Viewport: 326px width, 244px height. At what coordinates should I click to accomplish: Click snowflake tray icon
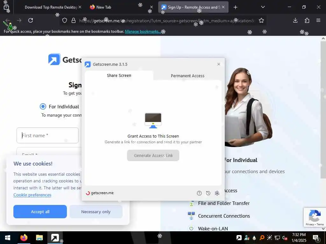pyautogui.click(x=269, y=238)
